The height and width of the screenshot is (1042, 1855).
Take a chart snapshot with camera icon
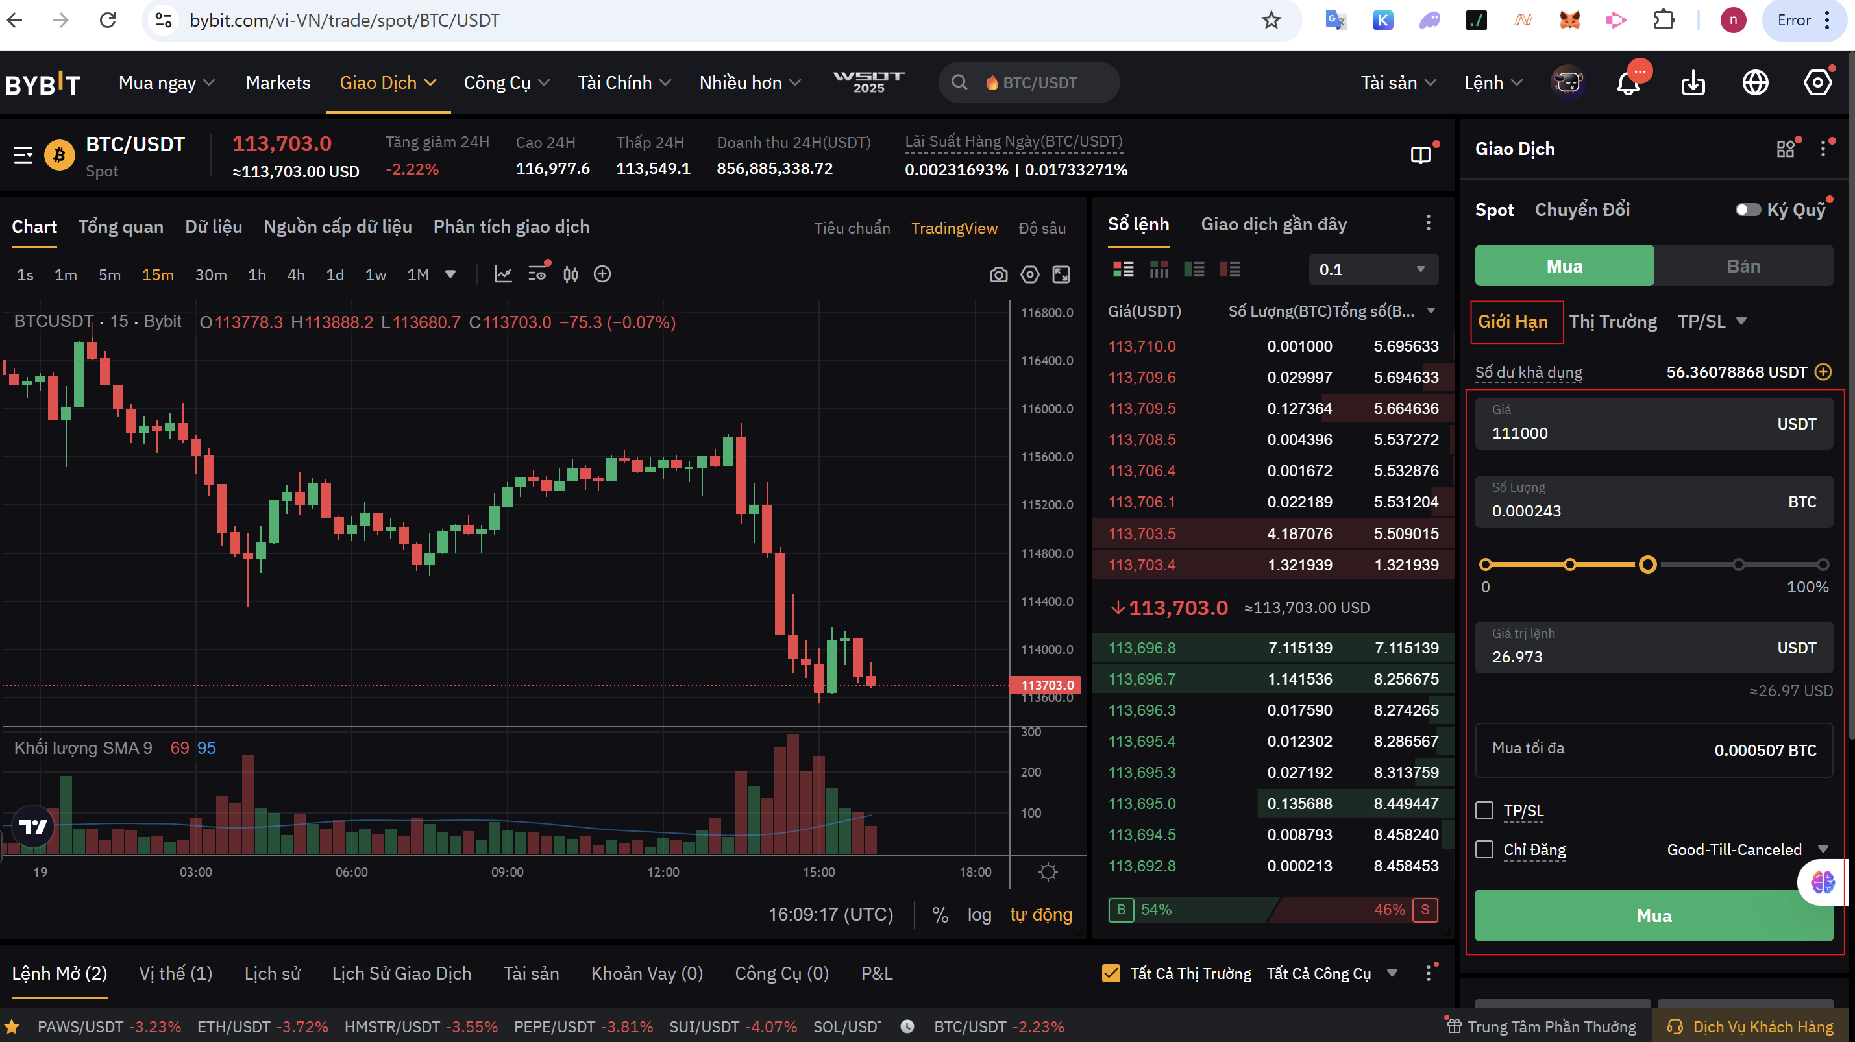[998, 274]
